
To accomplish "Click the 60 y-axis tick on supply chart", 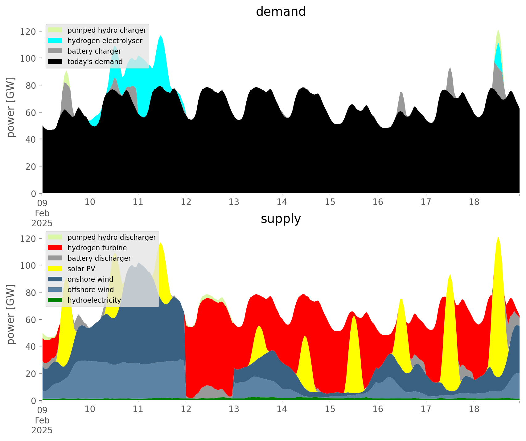I will click(x=31, y=320).
